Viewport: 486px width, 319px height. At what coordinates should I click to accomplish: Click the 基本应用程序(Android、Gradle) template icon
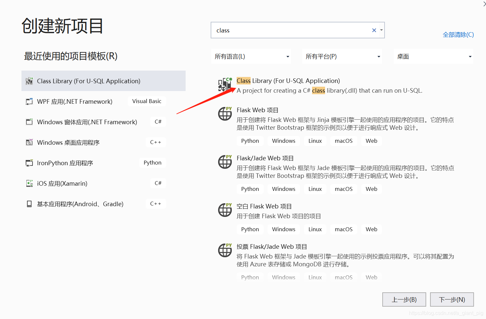pyautogui.click(x=29, y=204)
